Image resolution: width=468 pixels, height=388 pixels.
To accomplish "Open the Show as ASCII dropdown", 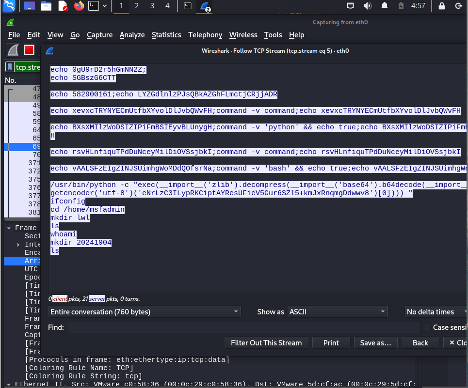I will pyautogui.click(x=337, y=312).
